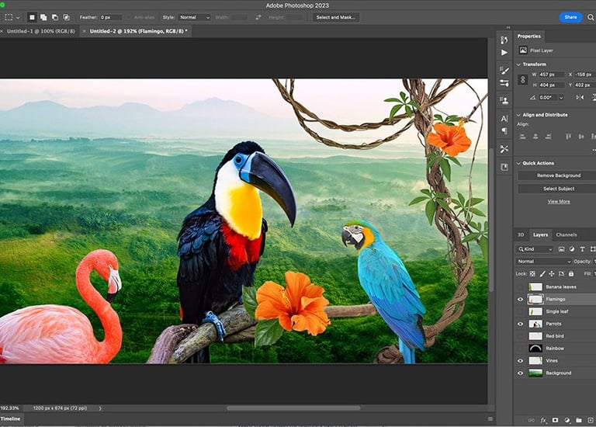596x427 pixels.
Task: Open the search magnifier icon beside Share
Action: point(591,18)
